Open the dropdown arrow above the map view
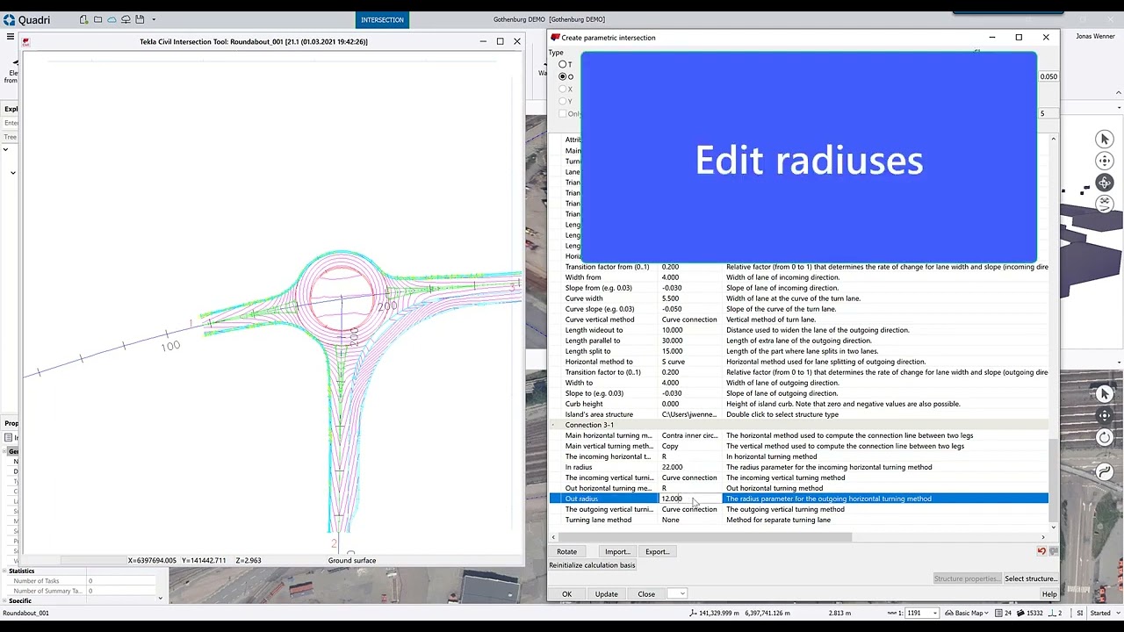The height and width of the screenshot is (632, 1124). pyautogui.click(x=1118, y=362)
